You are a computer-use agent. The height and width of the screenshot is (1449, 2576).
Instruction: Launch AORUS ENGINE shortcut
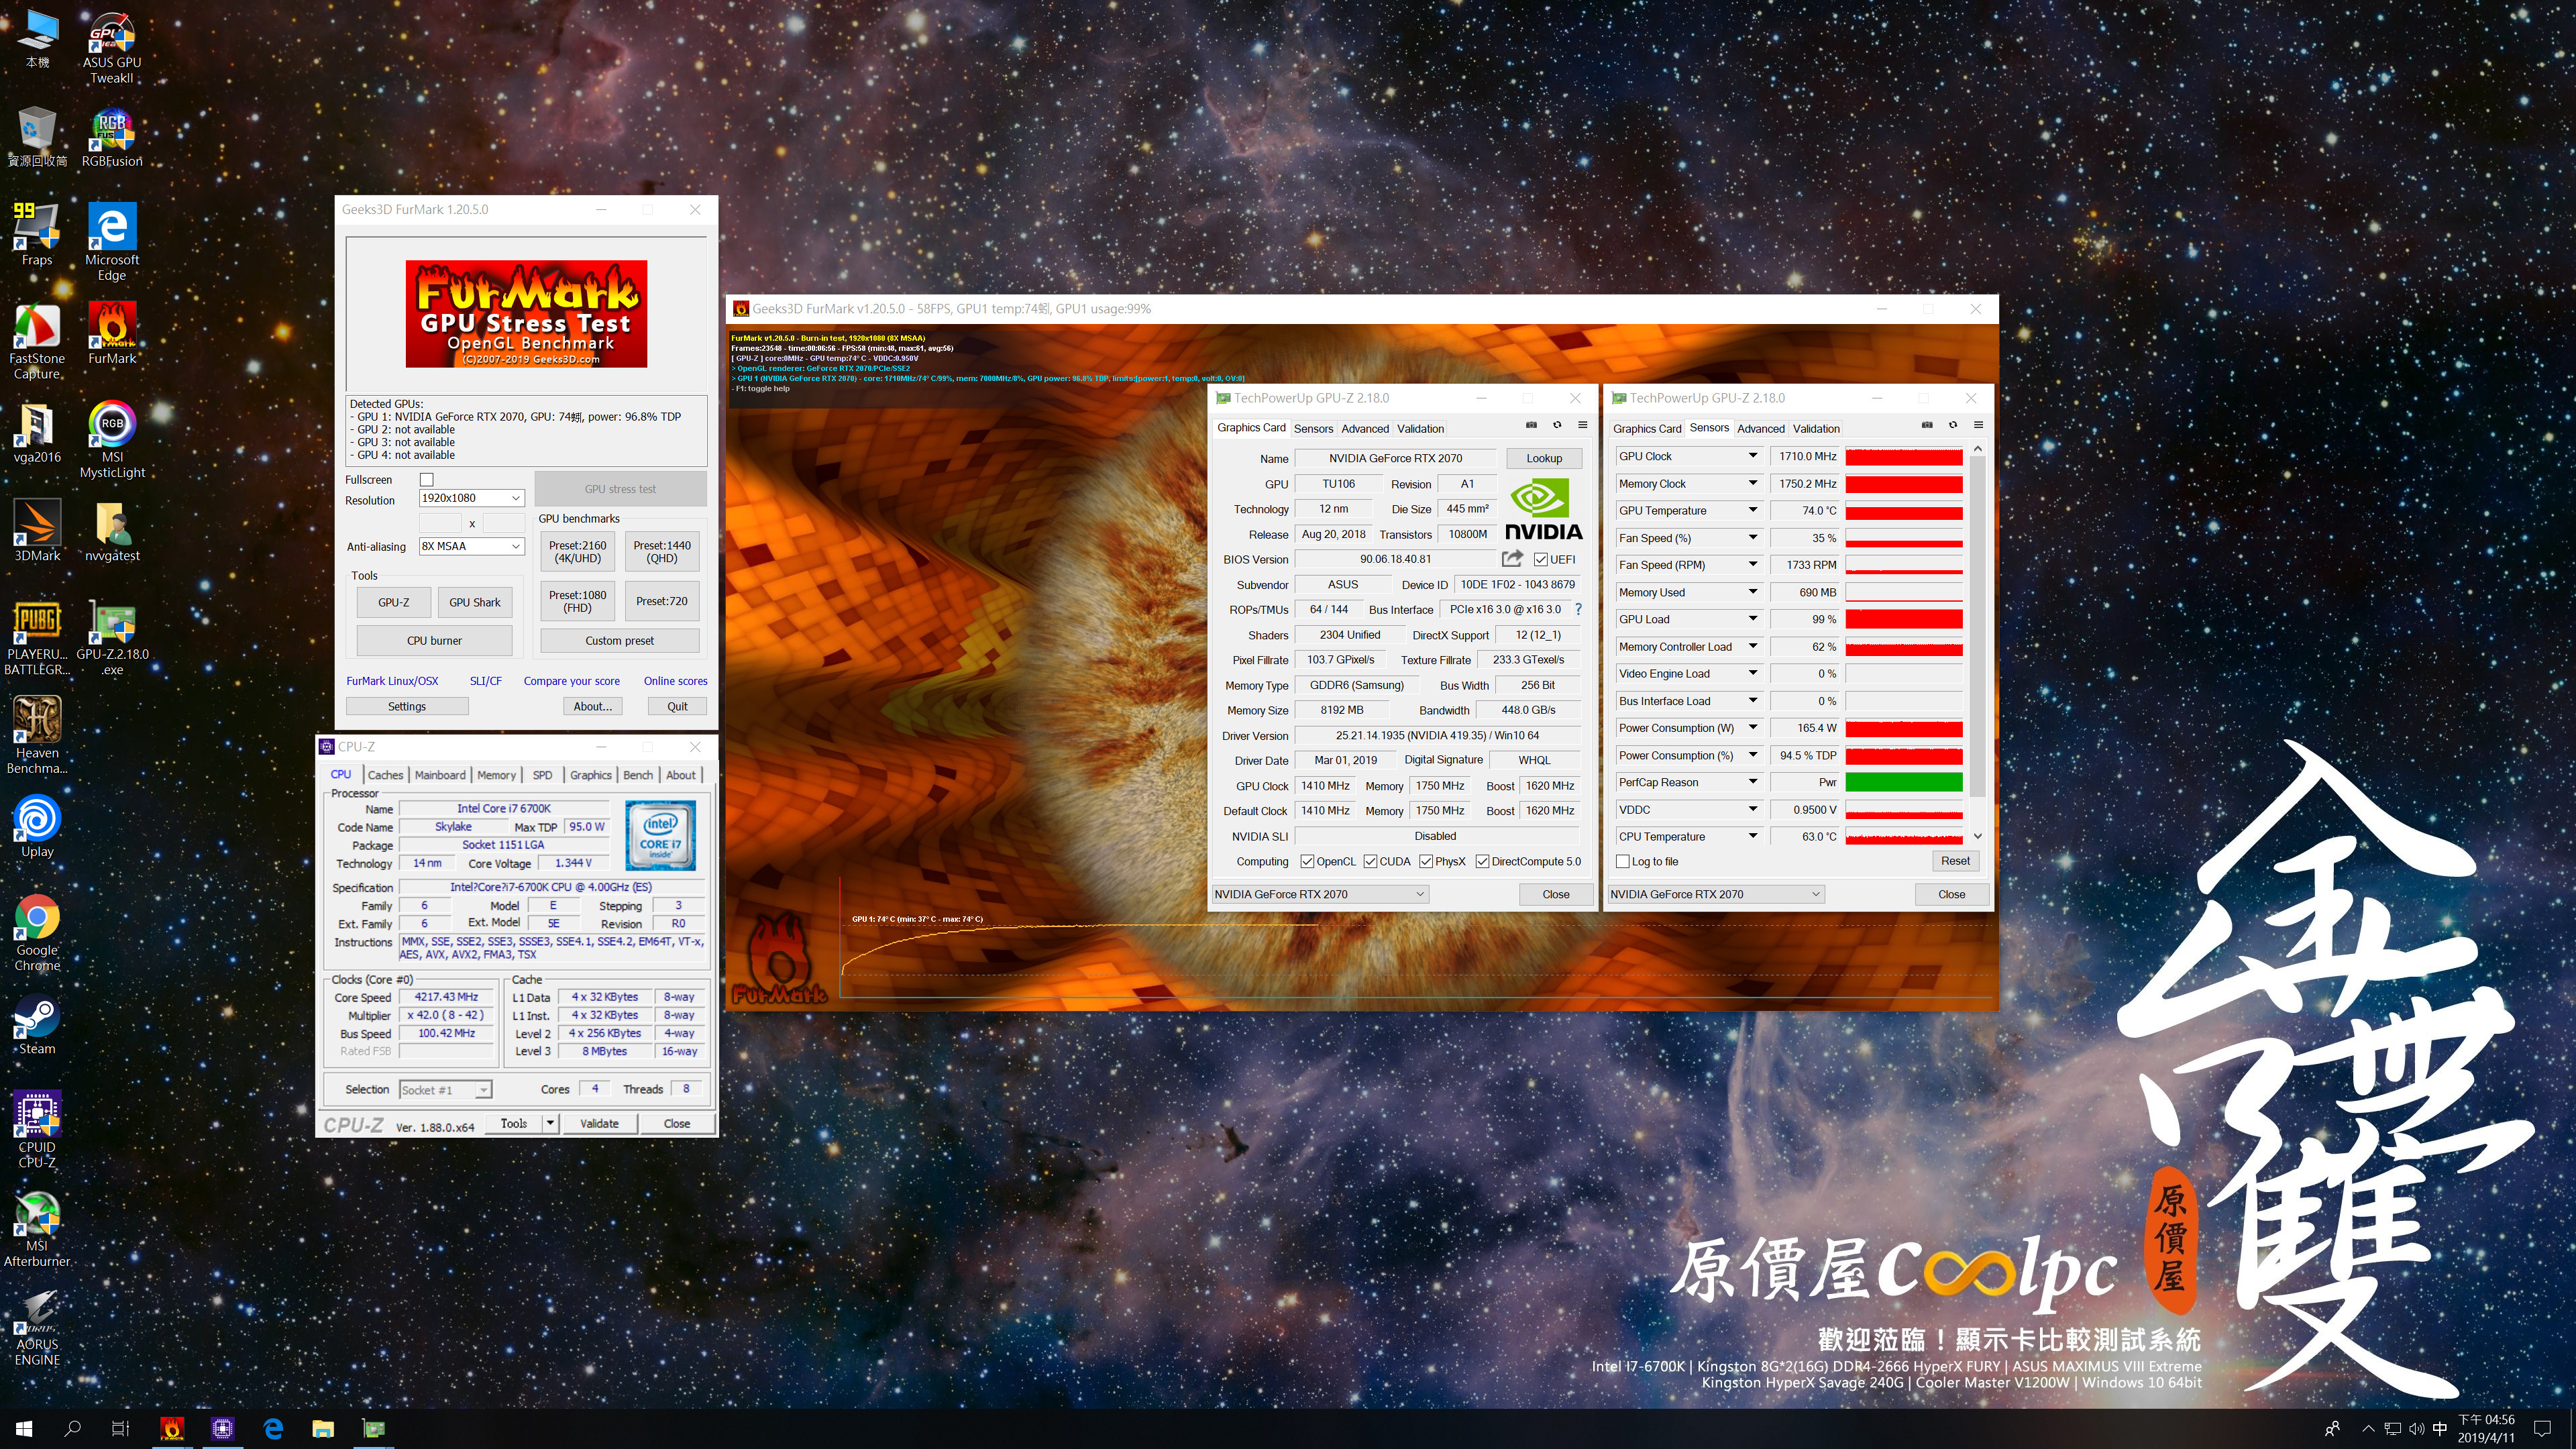point(37,1327)
